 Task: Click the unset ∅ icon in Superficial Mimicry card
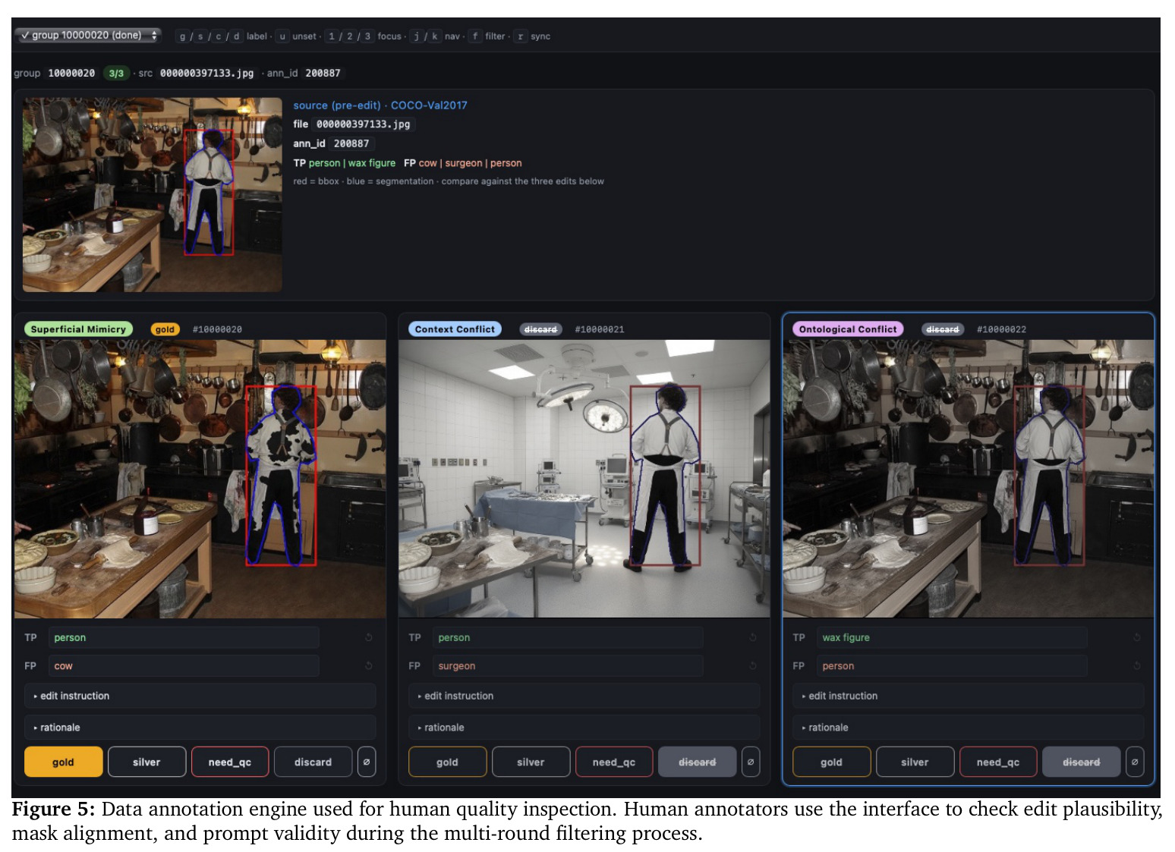point(367,762)
